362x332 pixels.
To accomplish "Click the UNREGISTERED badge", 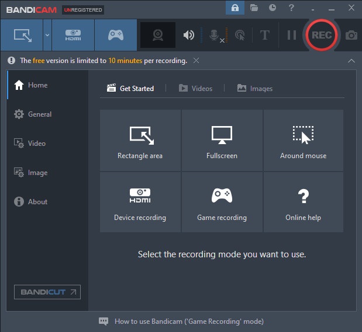I will pos(83,10).
